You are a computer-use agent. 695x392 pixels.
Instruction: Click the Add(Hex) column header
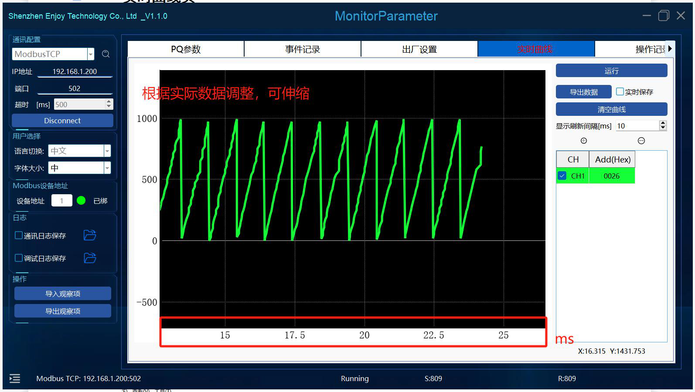tap(613, 159)
